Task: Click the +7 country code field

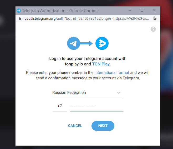Action: point(60,106)
